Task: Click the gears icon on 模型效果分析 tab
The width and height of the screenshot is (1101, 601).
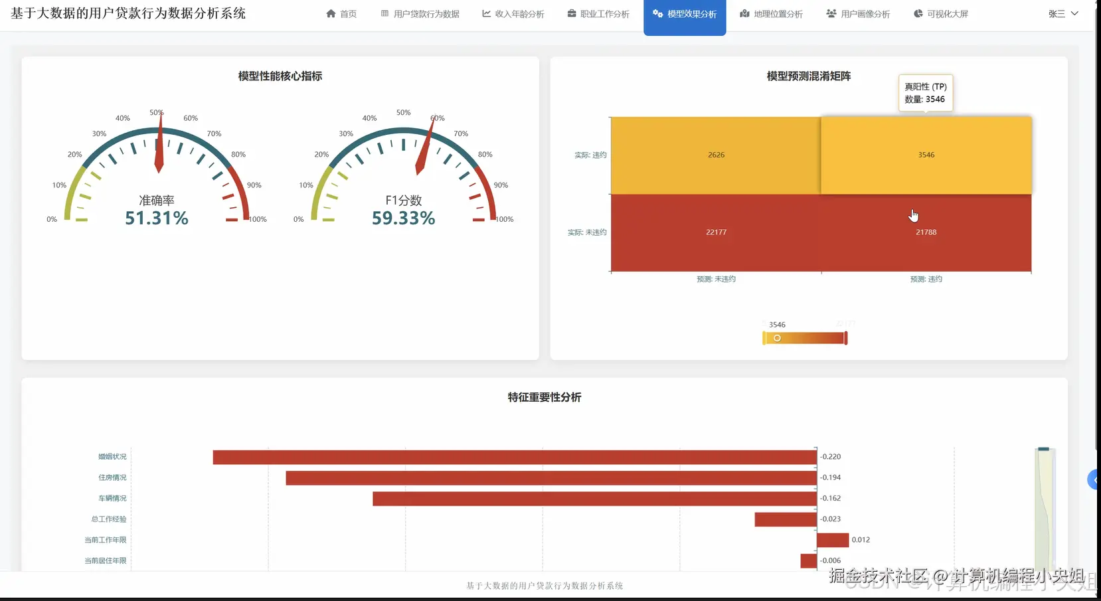Action: (x=657, y=13)
